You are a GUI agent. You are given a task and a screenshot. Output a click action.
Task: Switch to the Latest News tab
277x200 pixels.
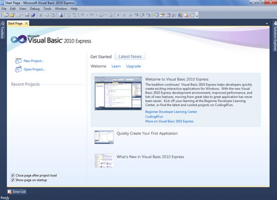tap(130, 57)
